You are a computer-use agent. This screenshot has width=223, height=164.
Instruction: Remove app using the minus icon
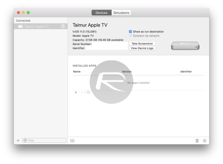82,92
